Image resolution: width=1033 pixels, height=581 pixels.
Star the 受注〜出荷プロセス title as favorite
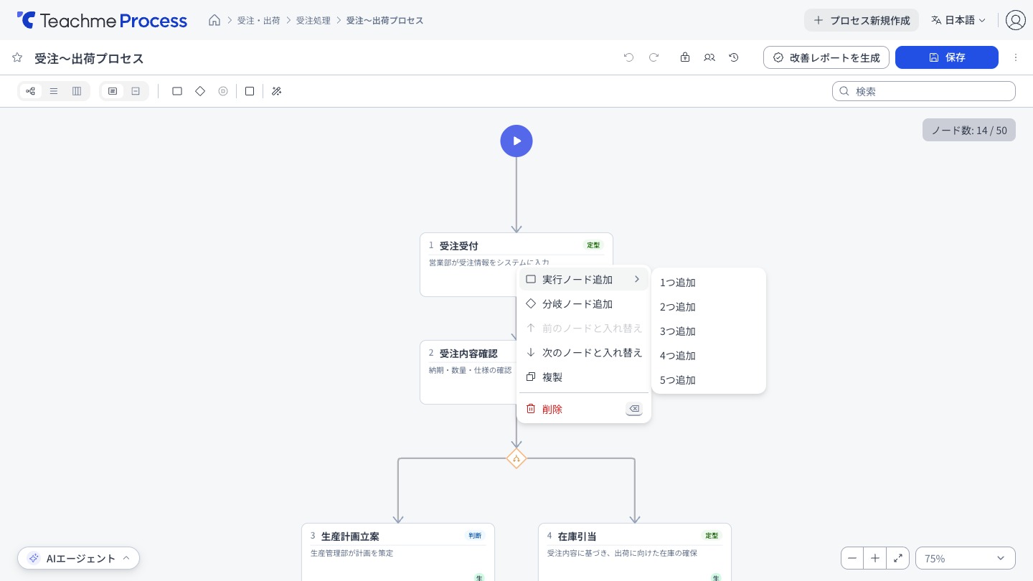coord(17,57)
